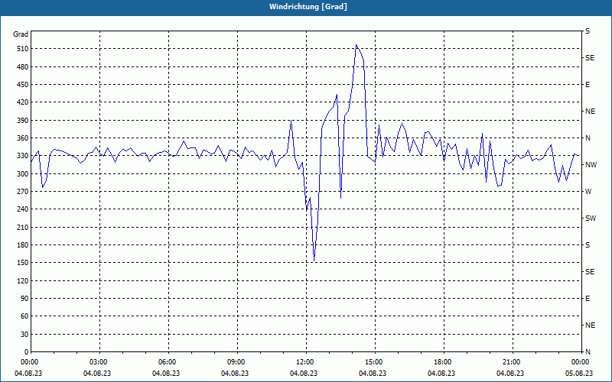Click the '05.08.23' date label
This screenshot has height=382, width=612.
click(579, 374)
